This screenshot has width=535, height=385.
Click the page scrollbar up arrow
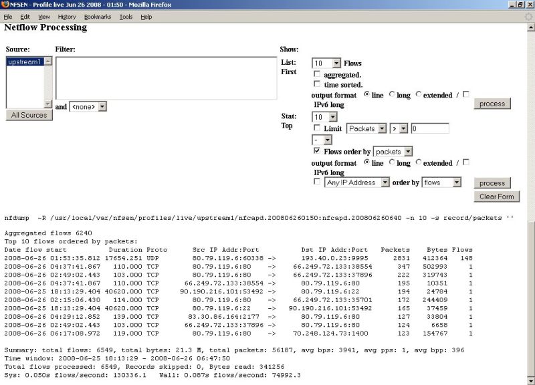point(530,26)
